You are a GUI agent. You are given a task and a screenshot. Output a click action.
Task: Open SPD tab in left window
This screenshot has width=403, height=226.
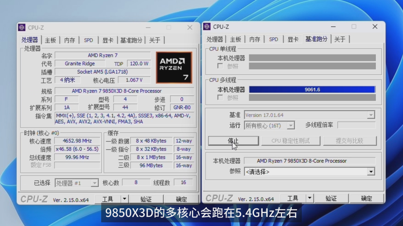click(x=88, y=40)
